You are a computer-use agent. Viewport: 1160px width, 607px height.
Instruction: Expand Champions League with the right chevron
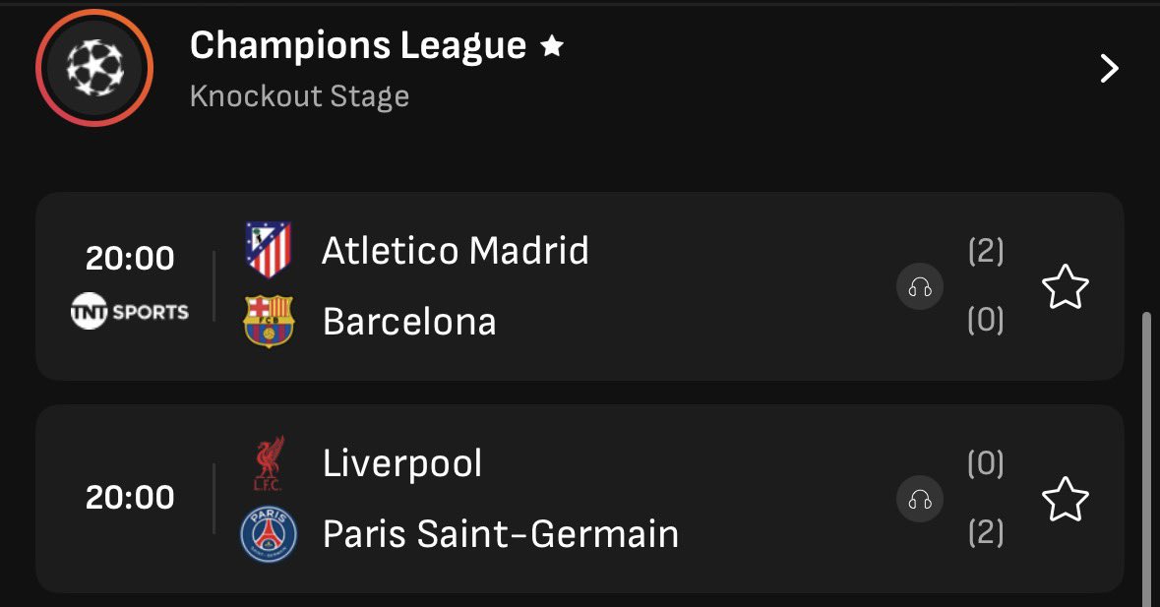coord(1109,68)
